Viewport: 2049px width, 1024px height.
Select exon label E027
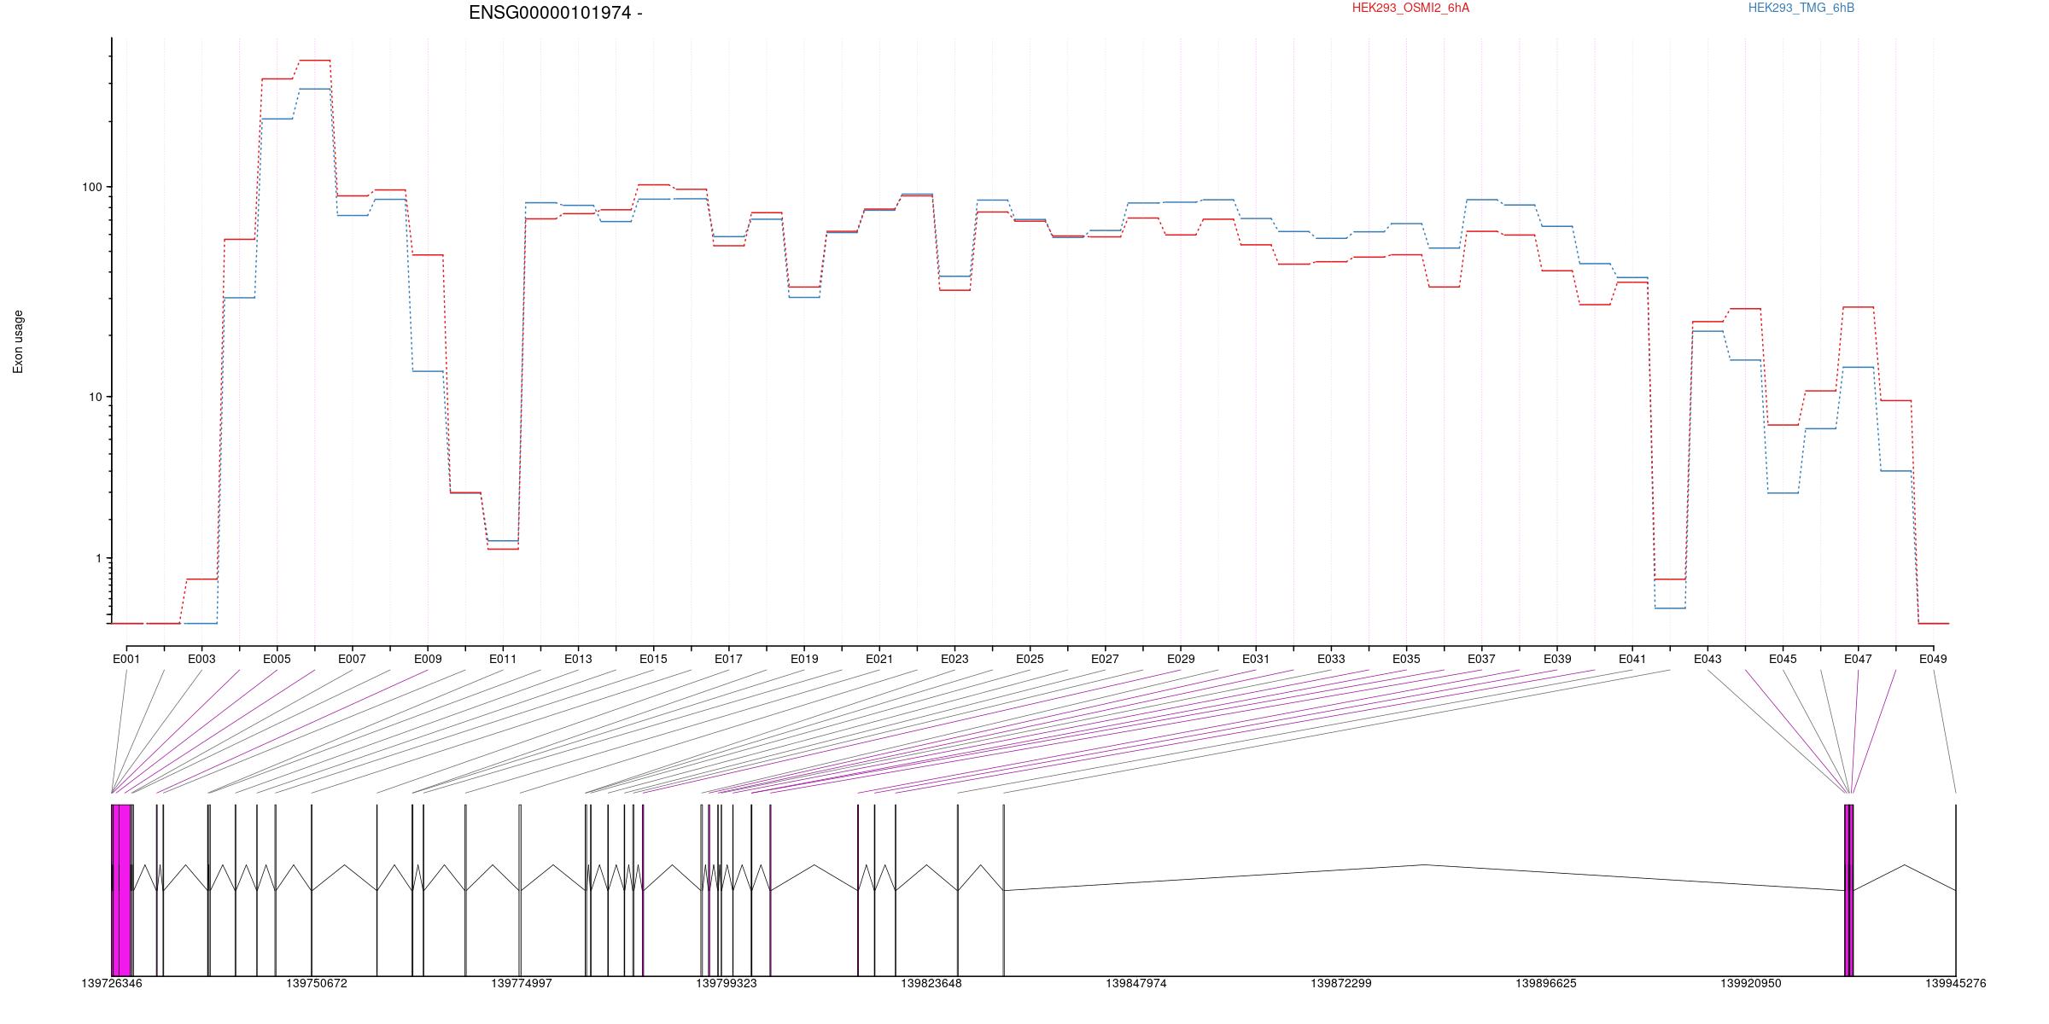click(1105, 659)
